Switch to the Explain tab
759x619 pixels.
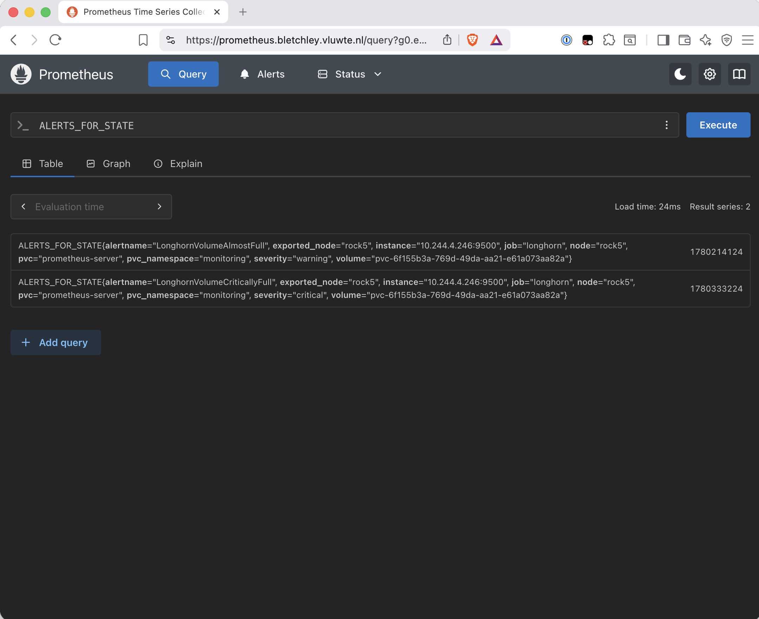click(178, 164)
